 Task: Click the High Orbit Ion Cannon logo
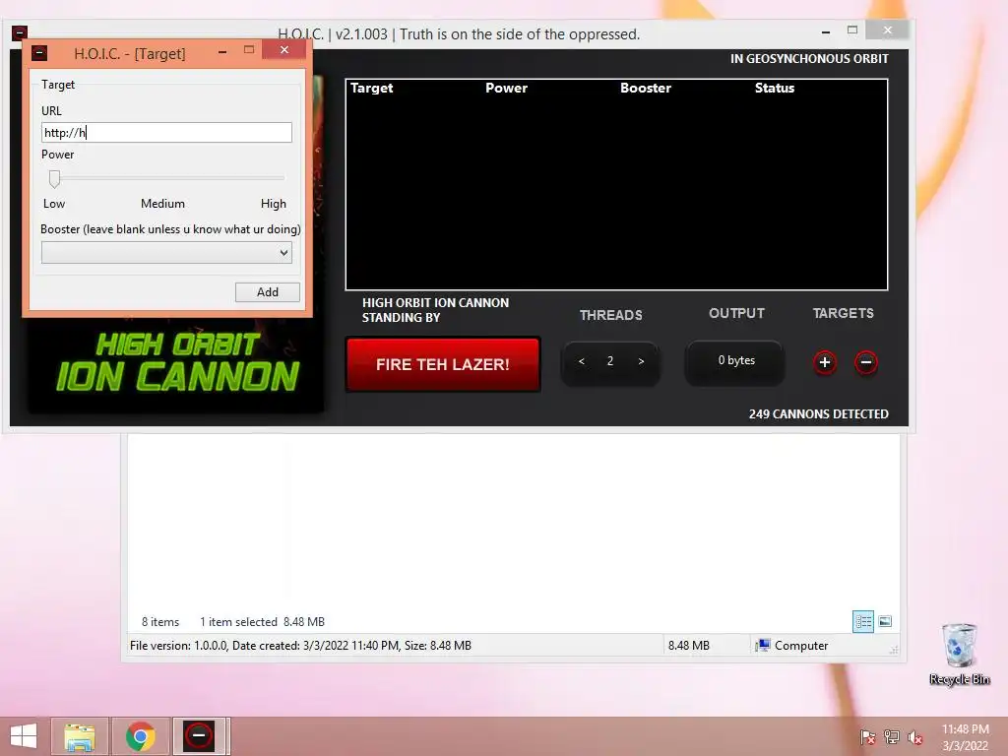click(177, 362)
